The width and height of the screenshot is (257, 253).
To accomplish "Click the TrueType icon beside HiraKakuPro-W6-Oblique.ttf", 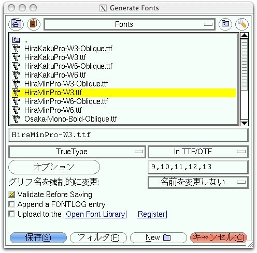I will click(x=16, y=66).
